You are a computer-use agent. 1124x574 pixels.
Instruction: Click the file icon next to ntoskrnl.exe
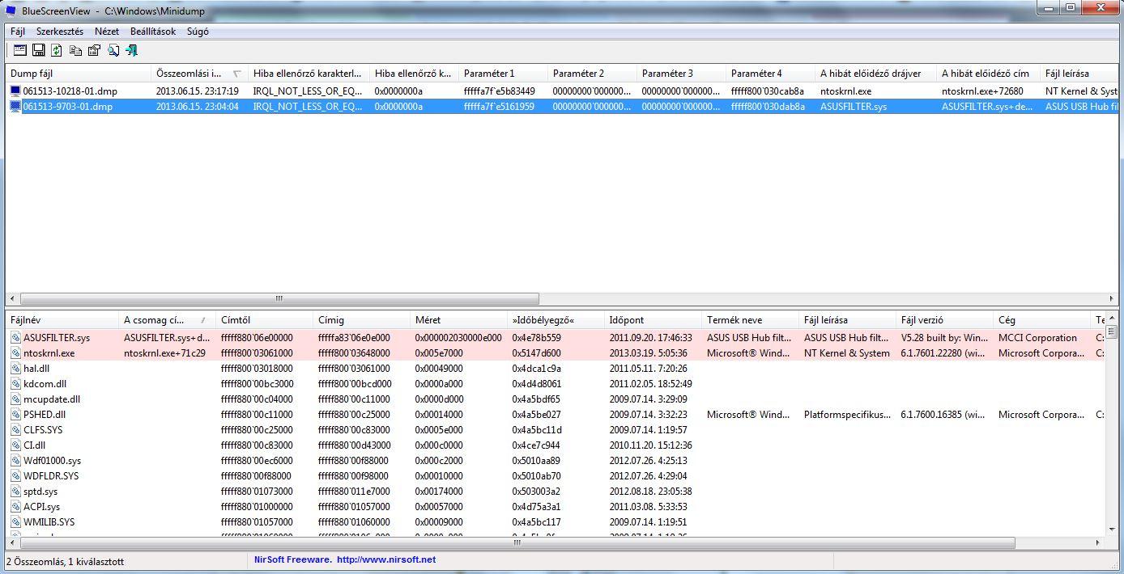point(15,353)
